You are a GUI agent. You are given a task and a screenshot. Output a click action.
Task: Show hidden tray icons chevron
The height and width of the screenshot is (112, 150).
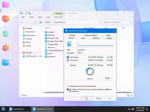pyautogui.click(x=126, y=109)
